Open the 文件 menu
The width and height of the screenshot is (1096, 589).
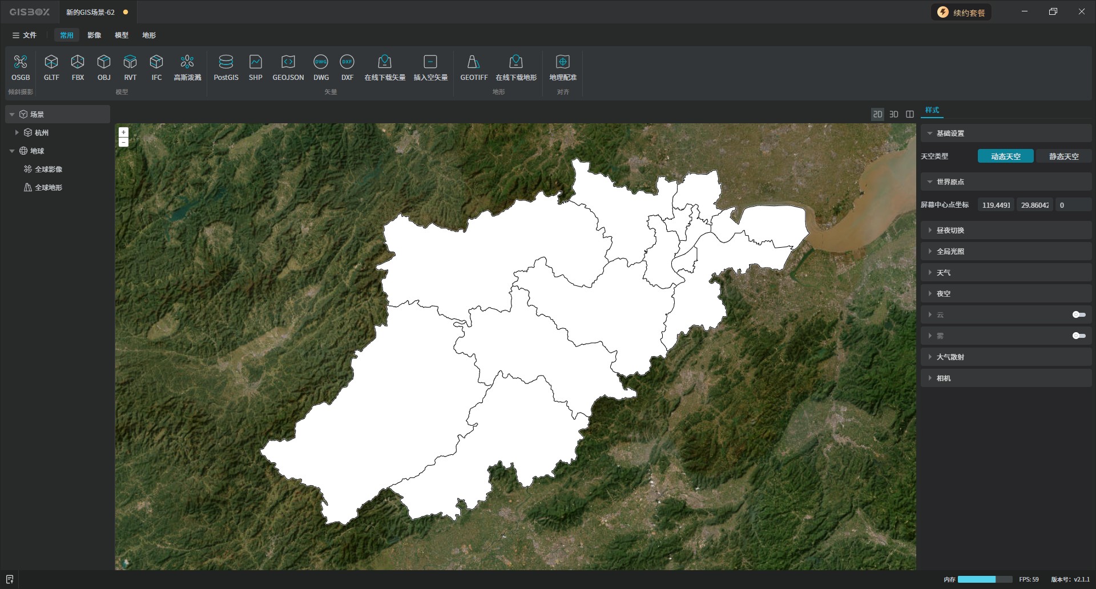pyautogui.click(x=25, y=35)
